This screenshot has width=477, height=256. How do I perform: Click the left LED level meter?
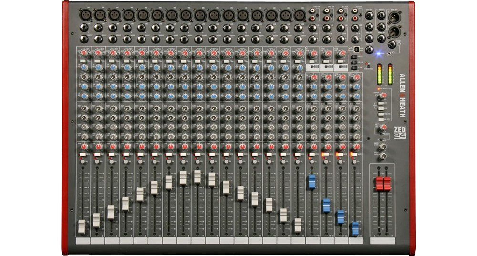coord(379,75)
